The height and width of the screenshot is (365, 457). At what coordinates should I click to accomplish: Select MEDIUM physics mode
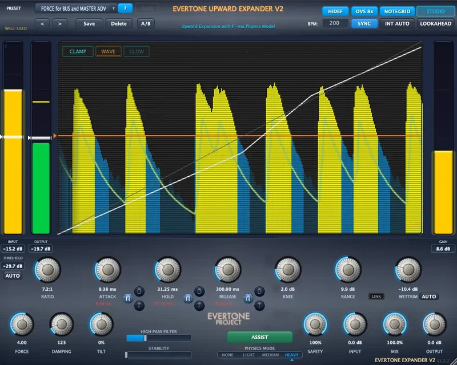click(270, 355)
